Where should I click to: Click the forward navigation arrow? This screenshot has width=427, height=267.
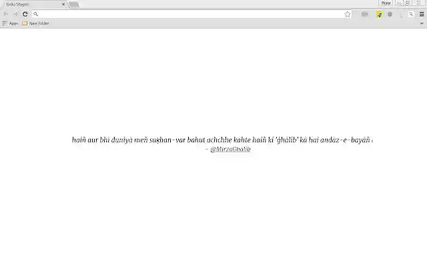tap(15, 14)
